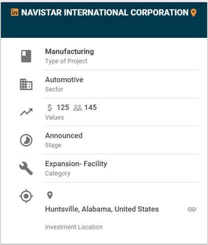Click the dollar sign investment icon
Screen dimensions: 208x245
(50, 108)
